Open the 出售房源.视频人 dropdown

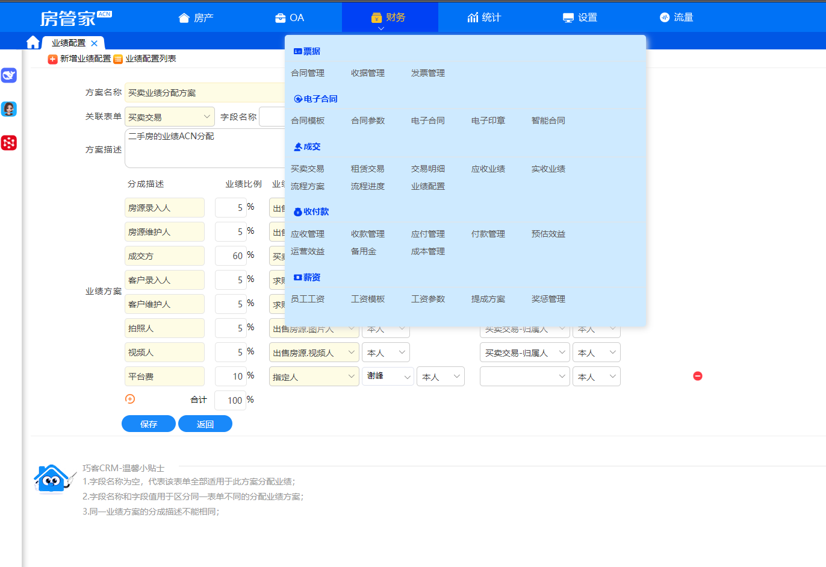[314, 352]
